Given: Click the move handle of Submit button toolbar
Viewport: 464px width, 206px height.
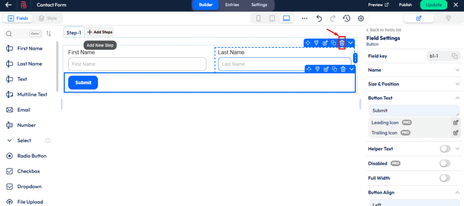Looking at the screenshot, I should click(x=309, y=69).
